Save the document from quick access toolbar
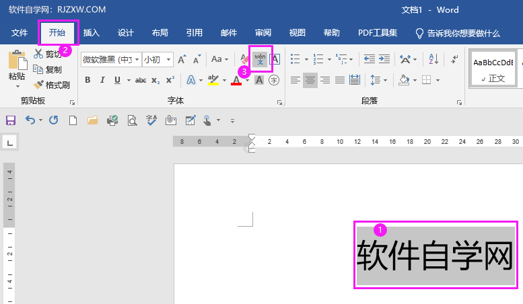This screenshot has width=523, height=304. pos(10,120)
